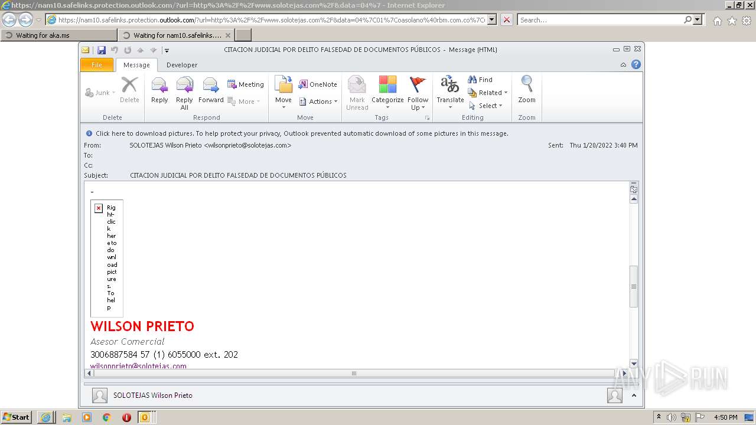This screenshot has width=756, height=425.
Task: Open the File tab
Action: [x=96, y=65]
